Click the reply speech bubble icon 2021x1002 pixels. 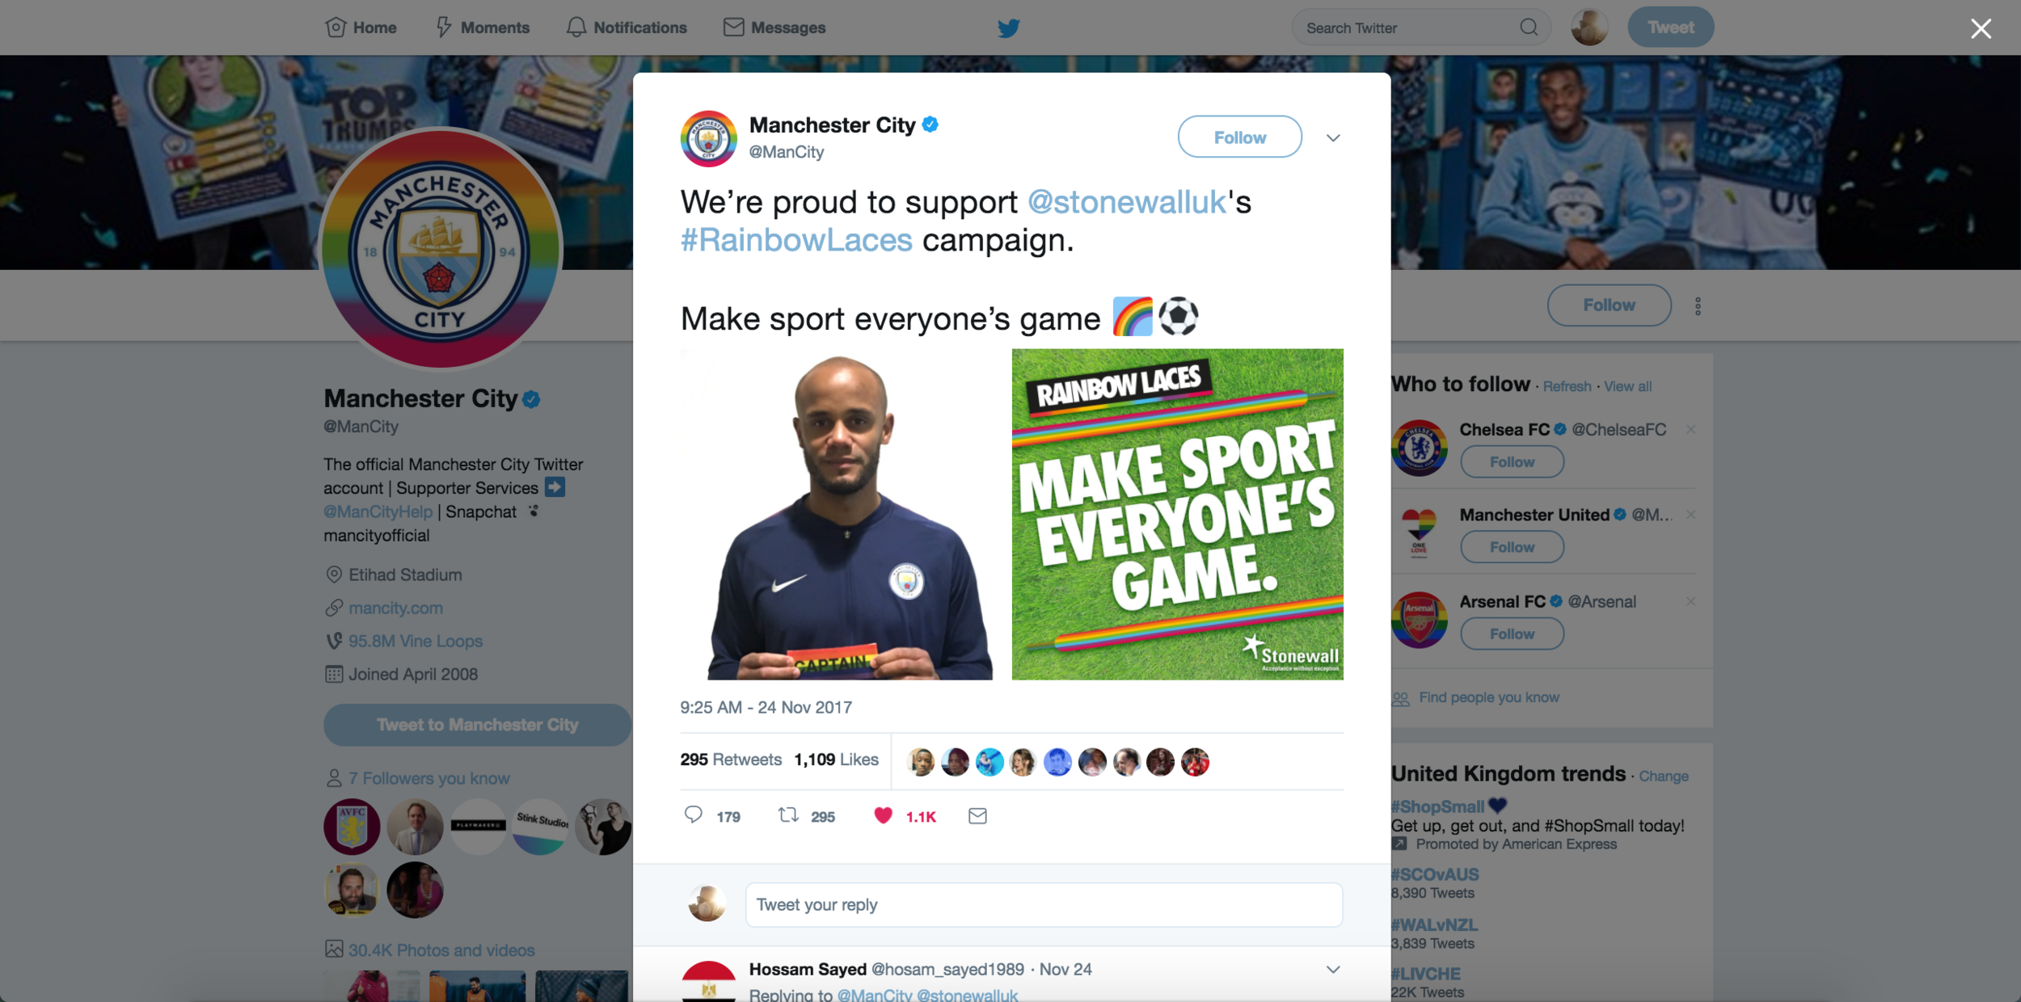693,815
